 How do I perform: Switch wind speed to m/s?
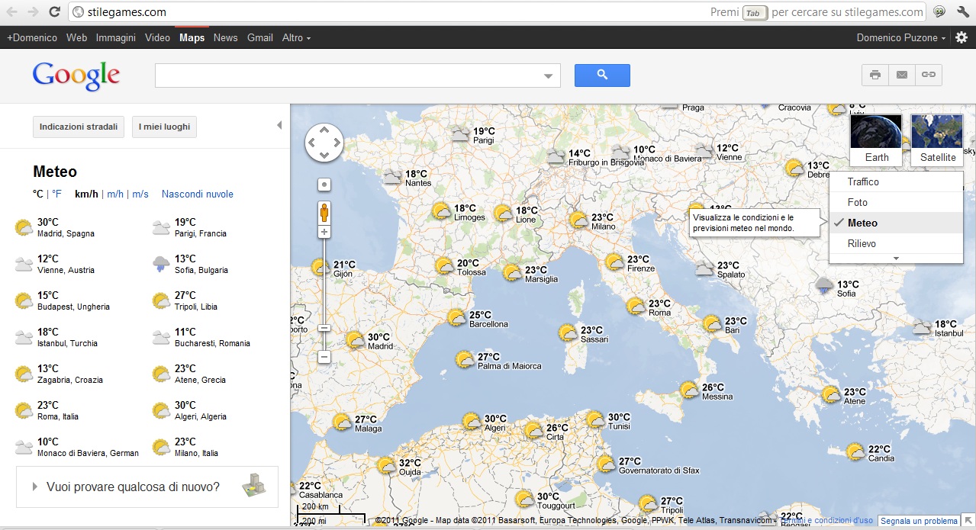pos(140,194)
